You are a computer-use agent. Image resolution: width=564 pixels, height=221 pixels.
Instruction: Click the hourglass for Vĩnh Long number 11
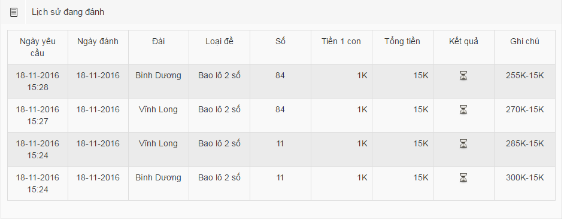coord(463,144)
